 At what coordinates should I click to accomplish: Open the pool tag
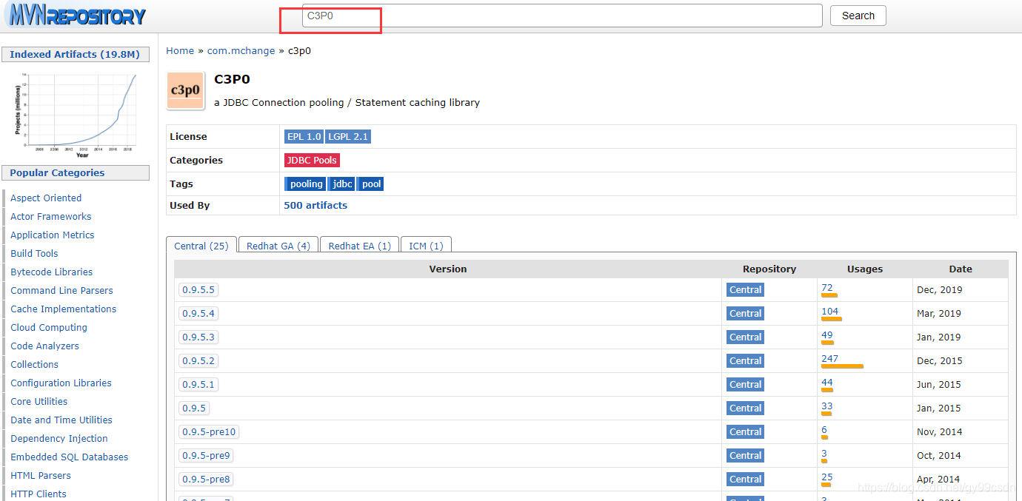pos(370,184)
